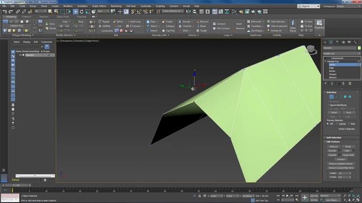The image size is (362, 203).
Task: Select the Multi preview selection radio
Action: click(x=348, y=124)
